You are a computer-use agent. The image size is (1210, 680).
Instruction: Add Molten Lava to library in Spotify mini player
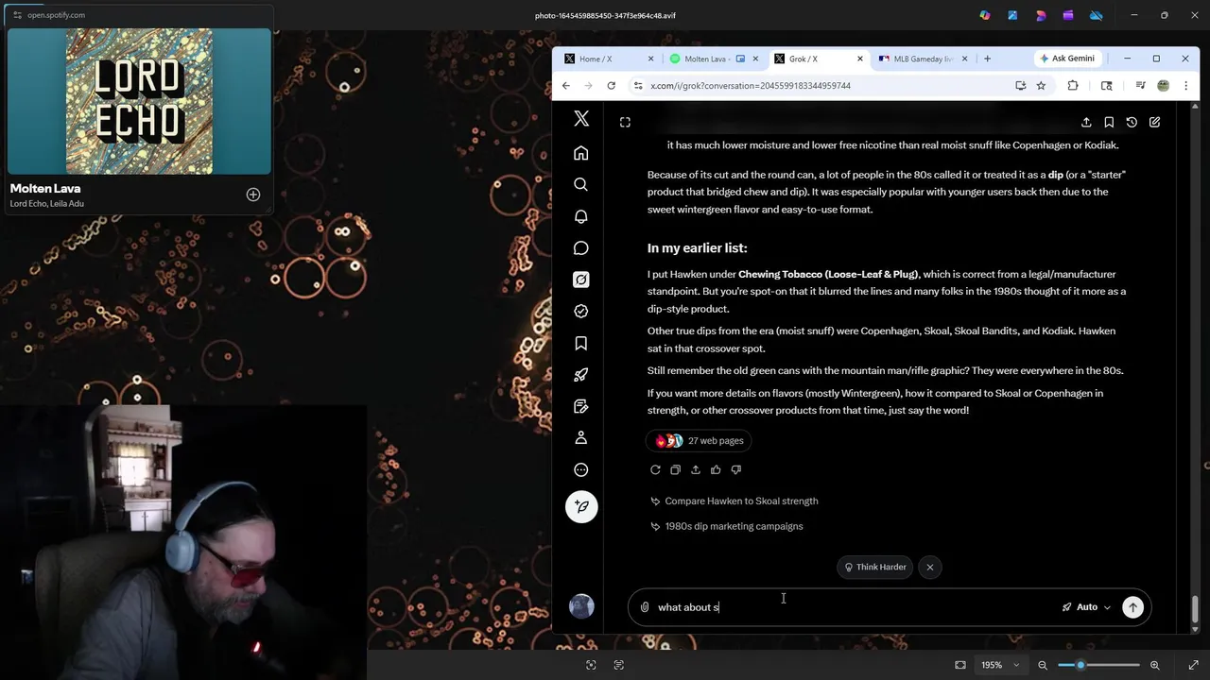pyautogui.click(x=253, y=195)
